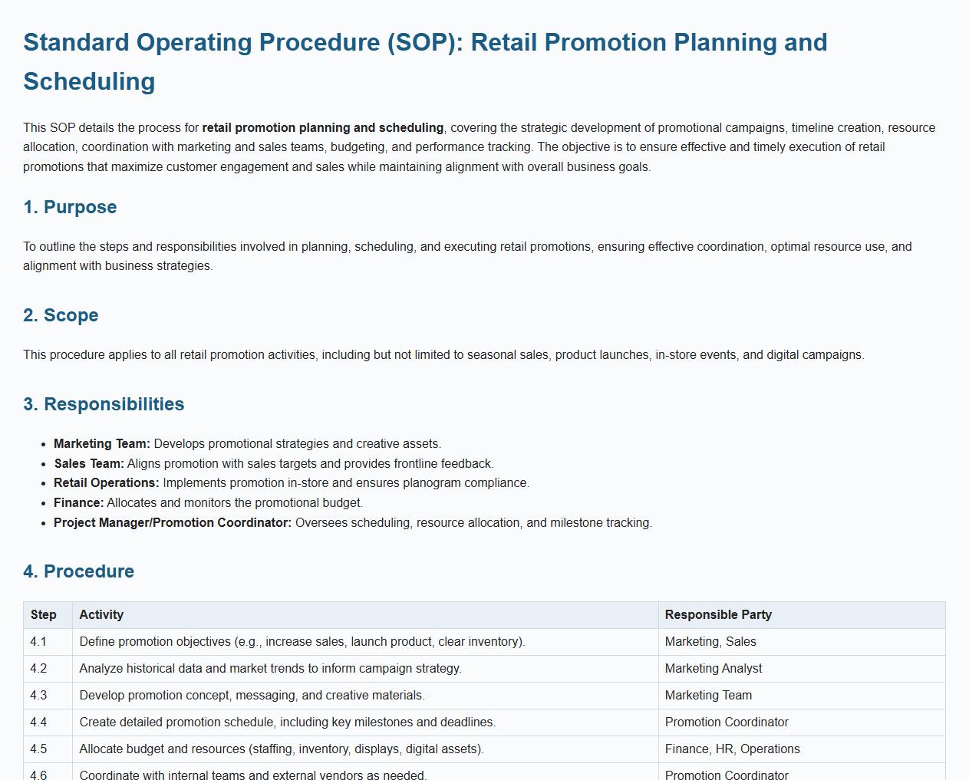Click the 'Finance:' bullet label

point(78,503)
